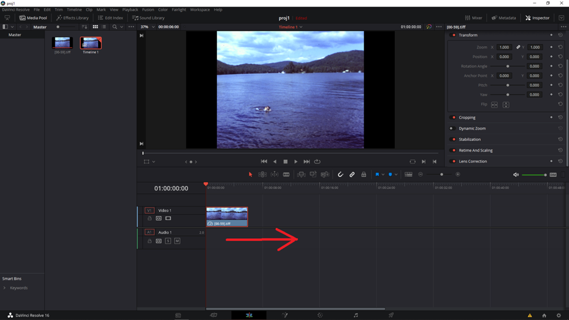569x320 pixels.
Task: Play timeline in reverse
Action: click(275, 161)
